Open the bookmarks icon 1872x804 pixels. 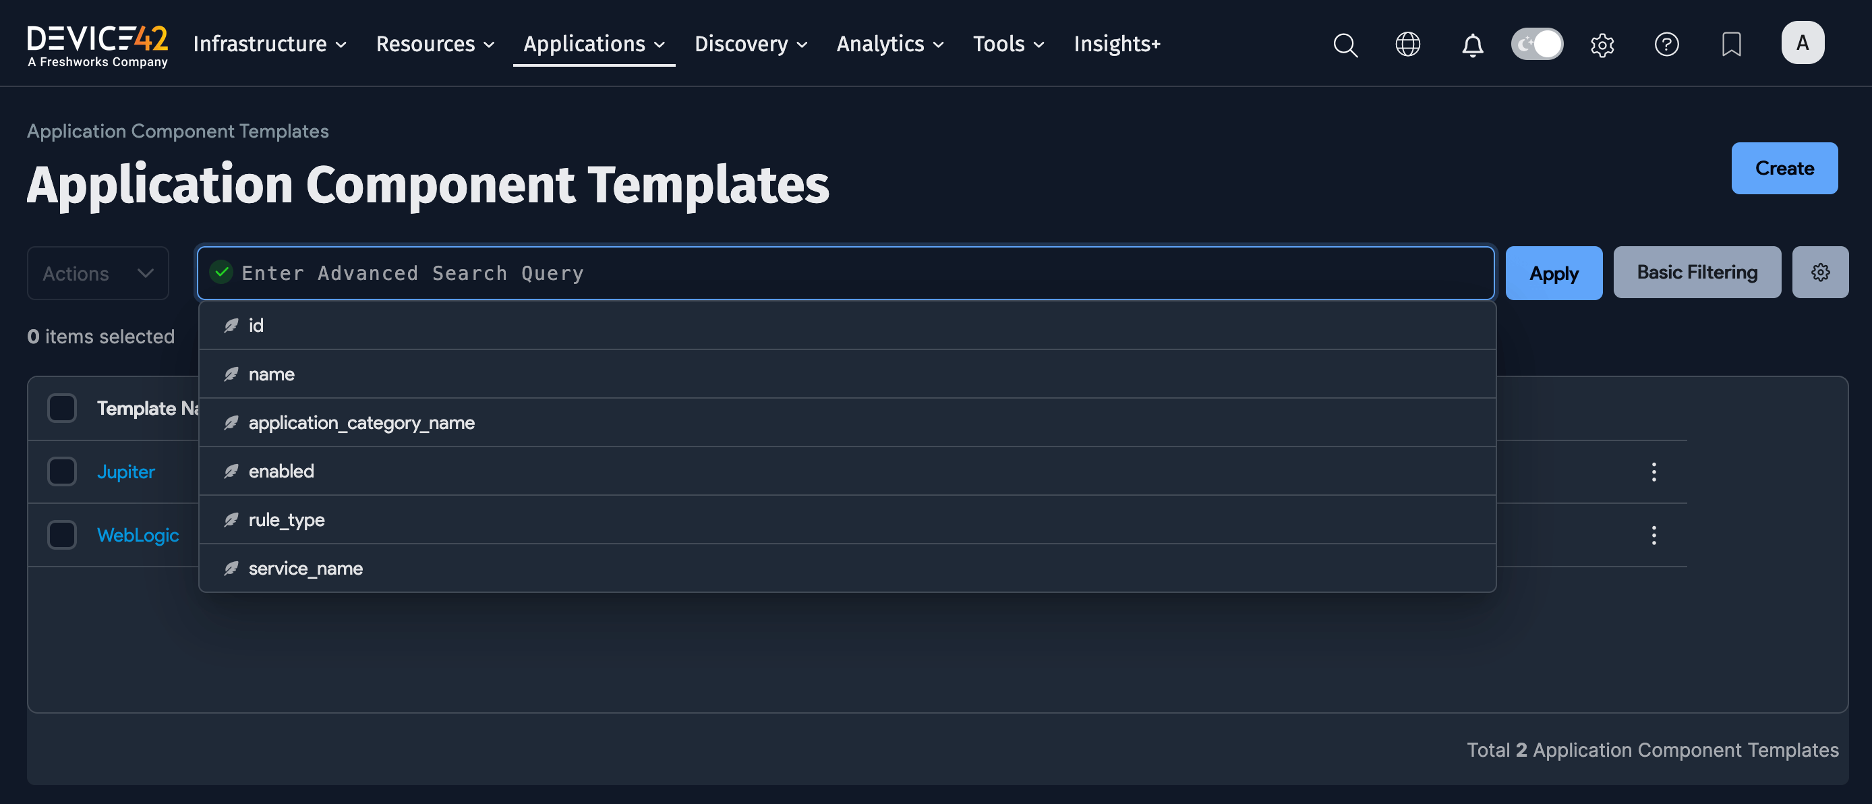pyautogui.click(x=1731, y=45)
